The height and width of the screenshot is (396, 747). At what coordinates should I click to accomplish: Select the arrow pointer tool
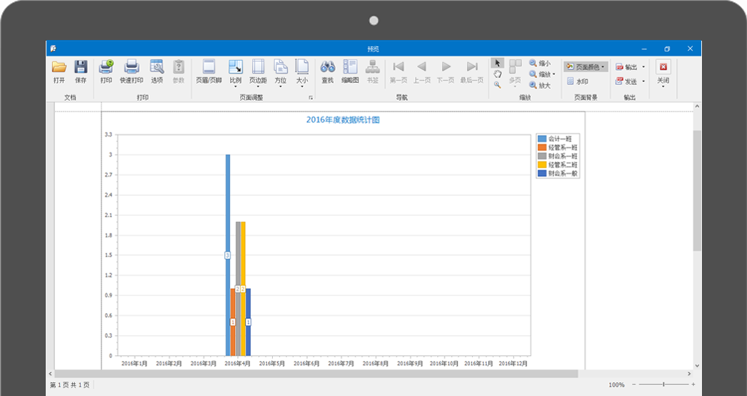click(x=497, y=63)
